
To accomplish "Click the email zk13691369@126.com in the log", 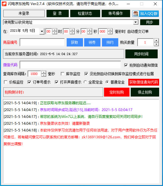I will (101, 137).
